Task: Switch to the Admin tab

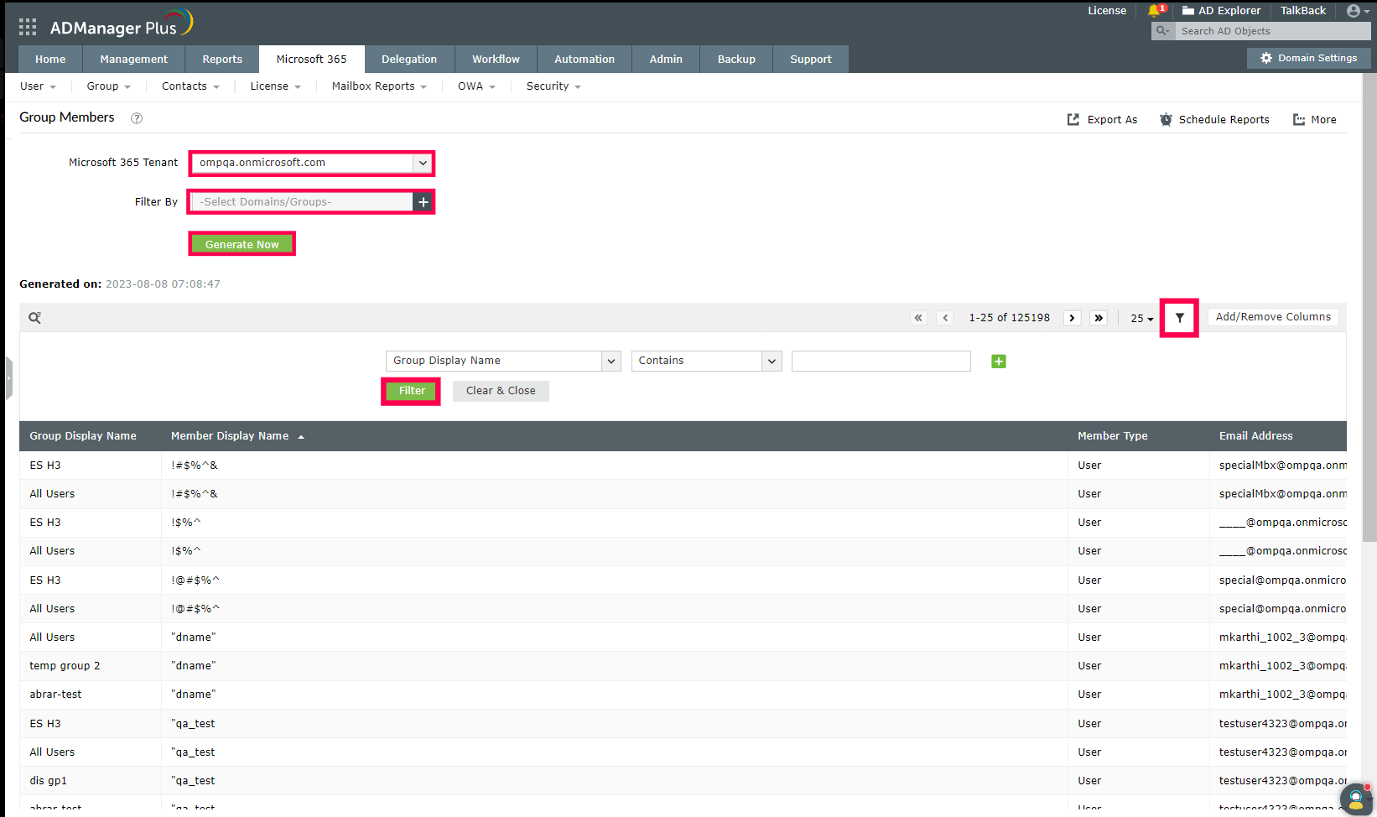Action: [x=666, y=60]
